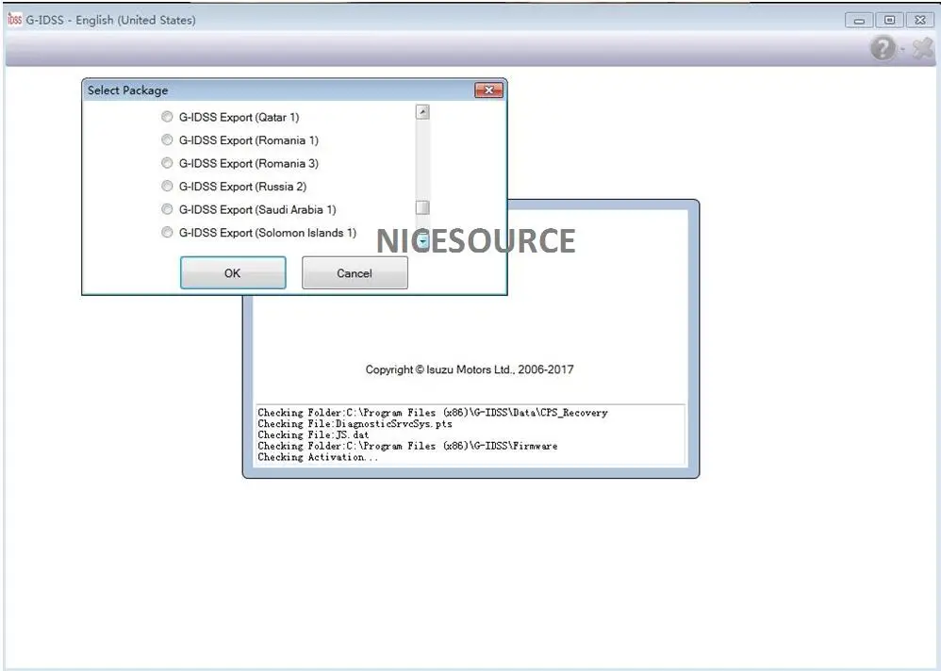This screenshot has height=671, width=941.
Task: Pick G-IDSS Export (Solomon Islands 1) radio
Action: 168,232
